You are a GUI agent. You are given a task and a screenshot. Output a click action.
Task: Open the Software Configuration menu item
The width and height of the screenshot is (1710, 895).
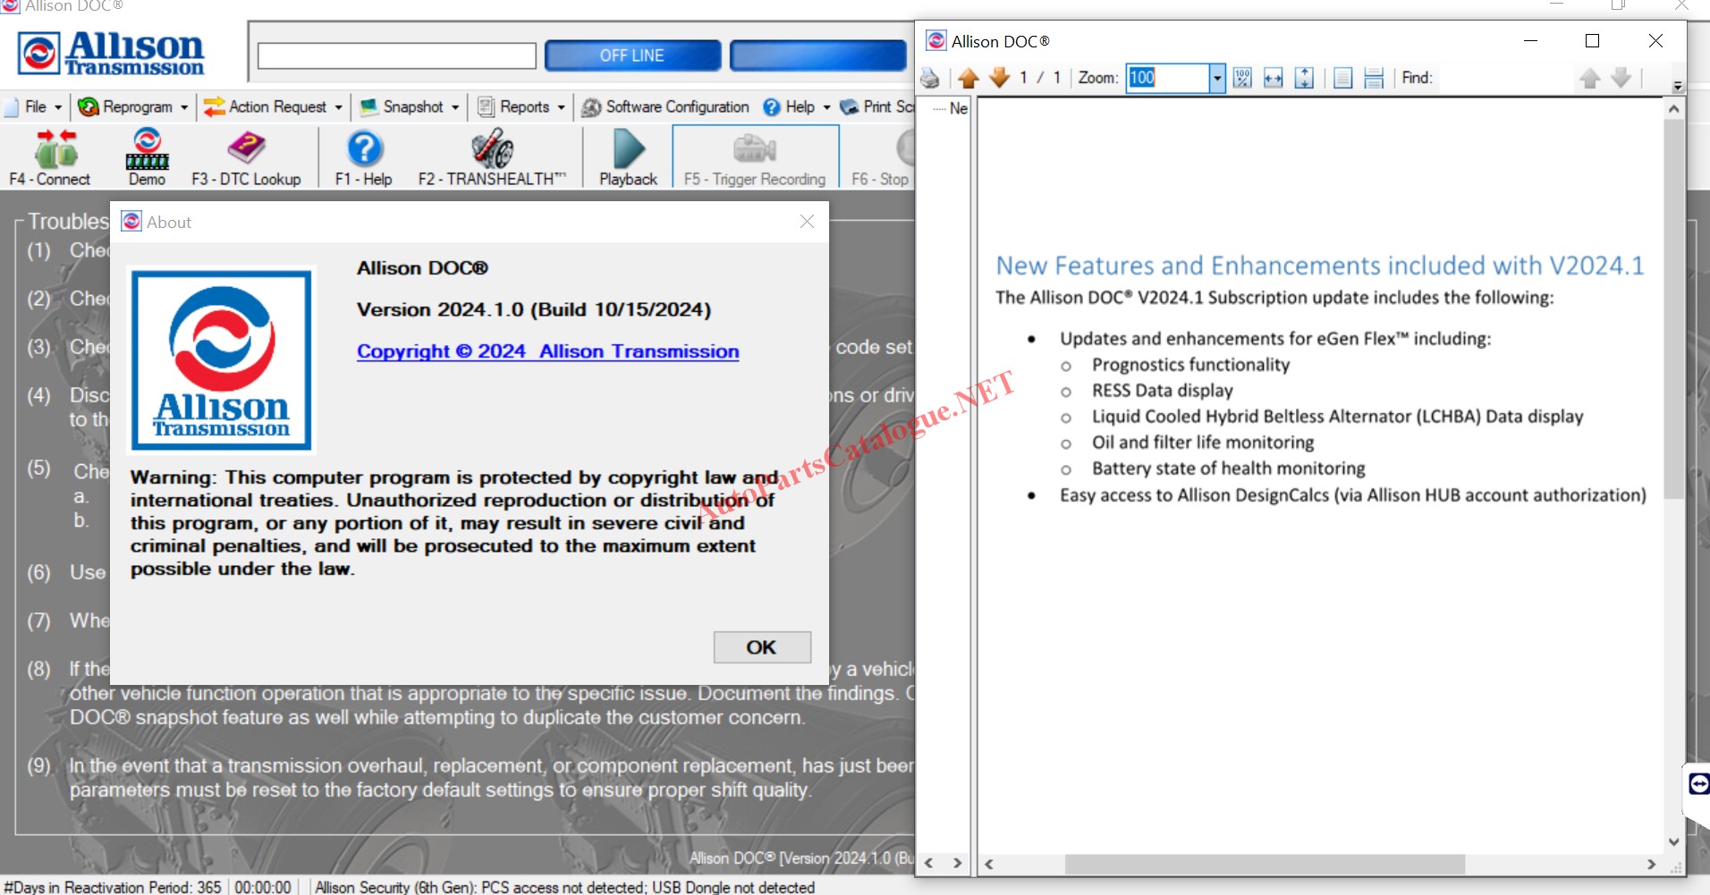pyautogui.click(x=665, y=107)
